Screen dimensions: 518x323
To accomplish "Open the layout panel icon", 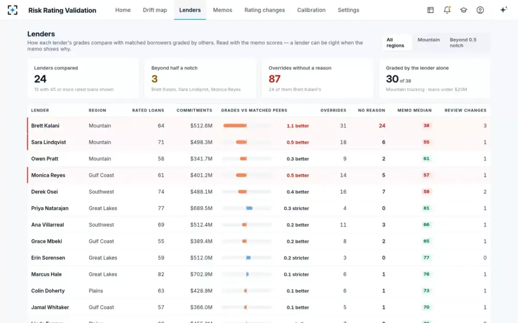I will pos(430,10).
